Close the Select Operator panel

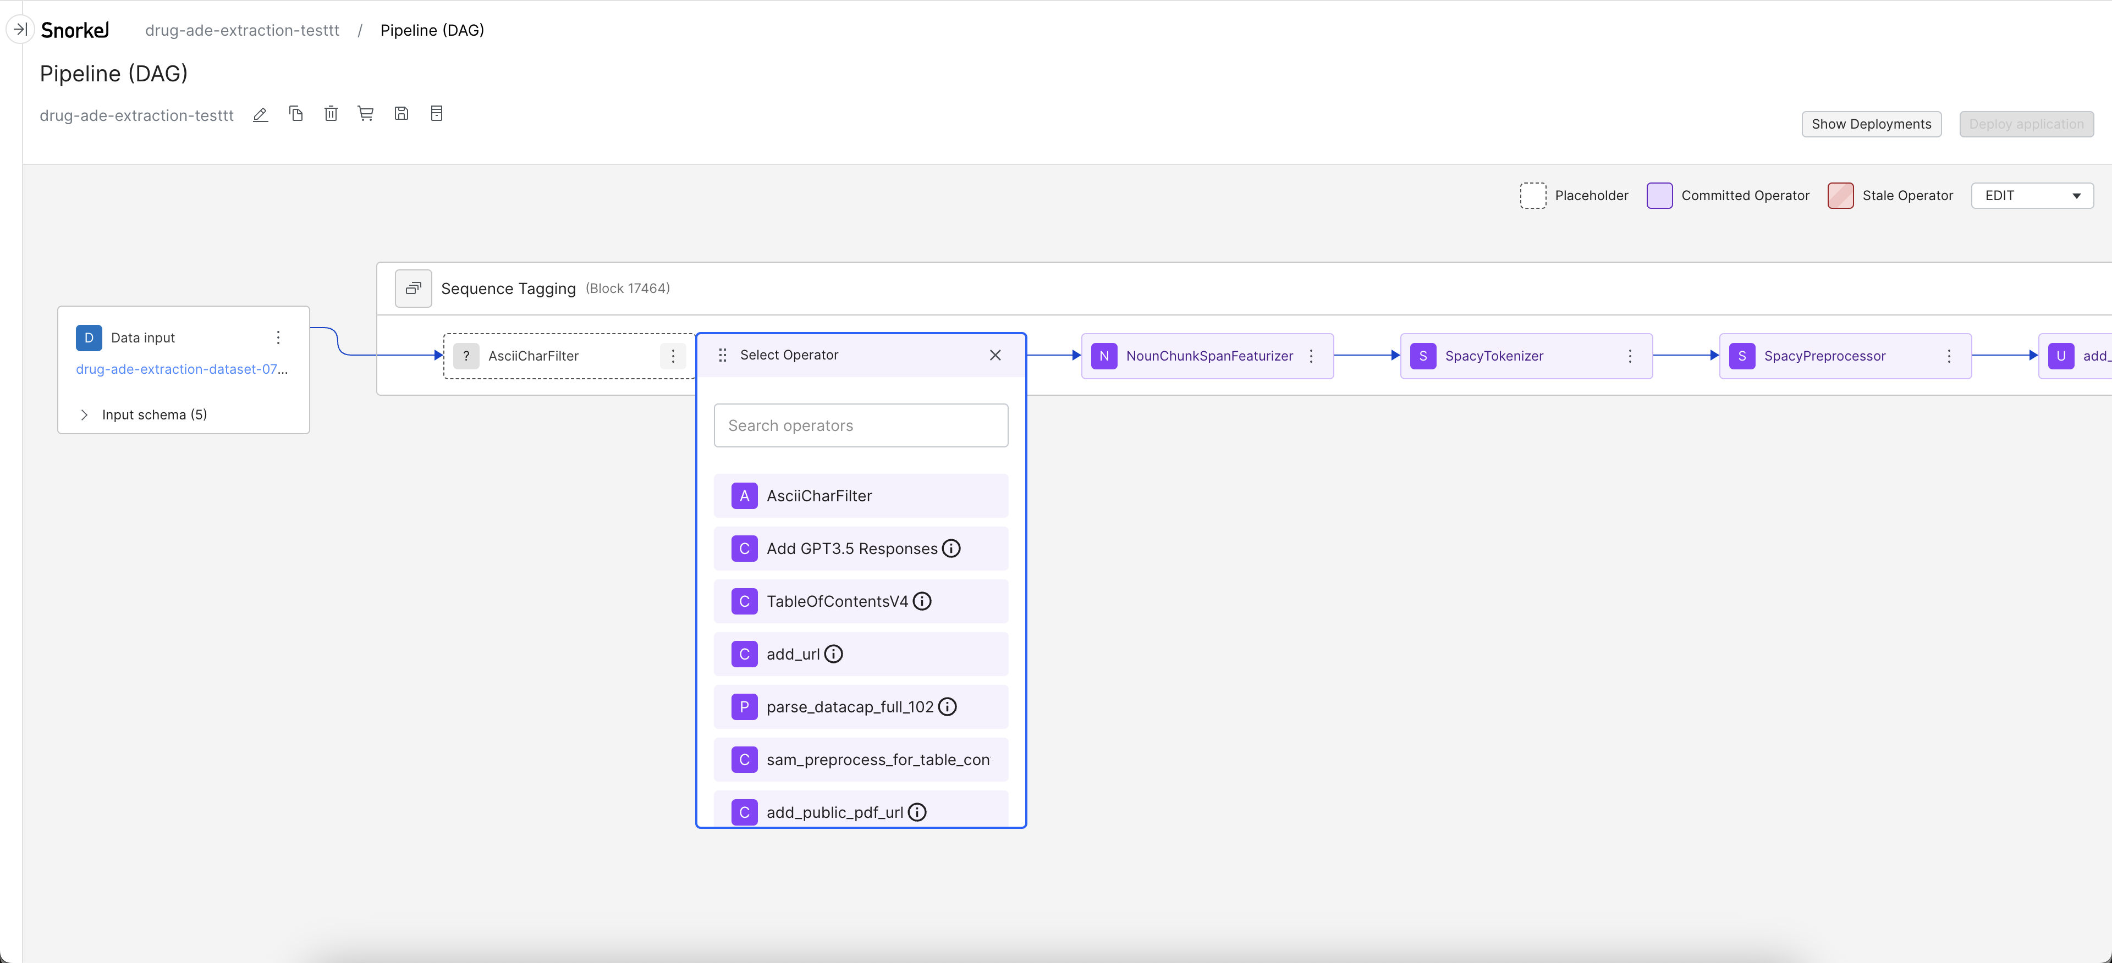coord(996,355)
